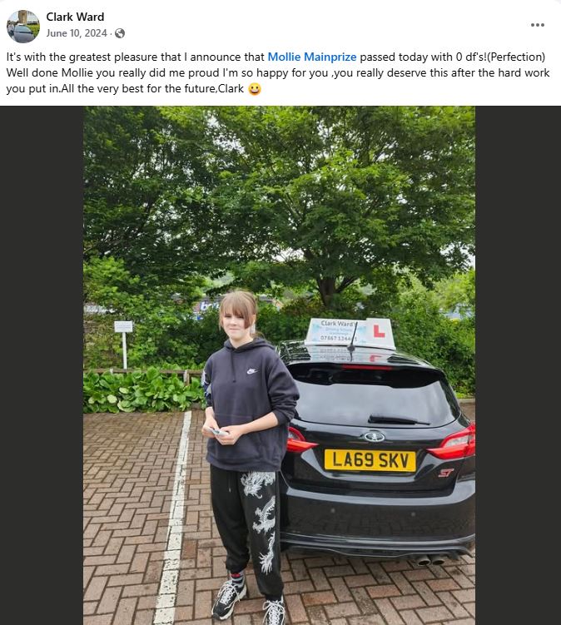Open the Clark Ward profile name link
The image size is (561, 625).
tap(75, 17)
